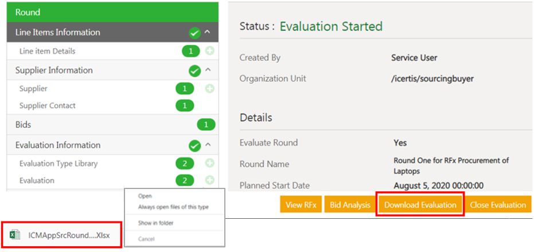This screenshot has height=252, width=534.
Task: Collapse the Evaluation Information section
Action: coord(208,145)
